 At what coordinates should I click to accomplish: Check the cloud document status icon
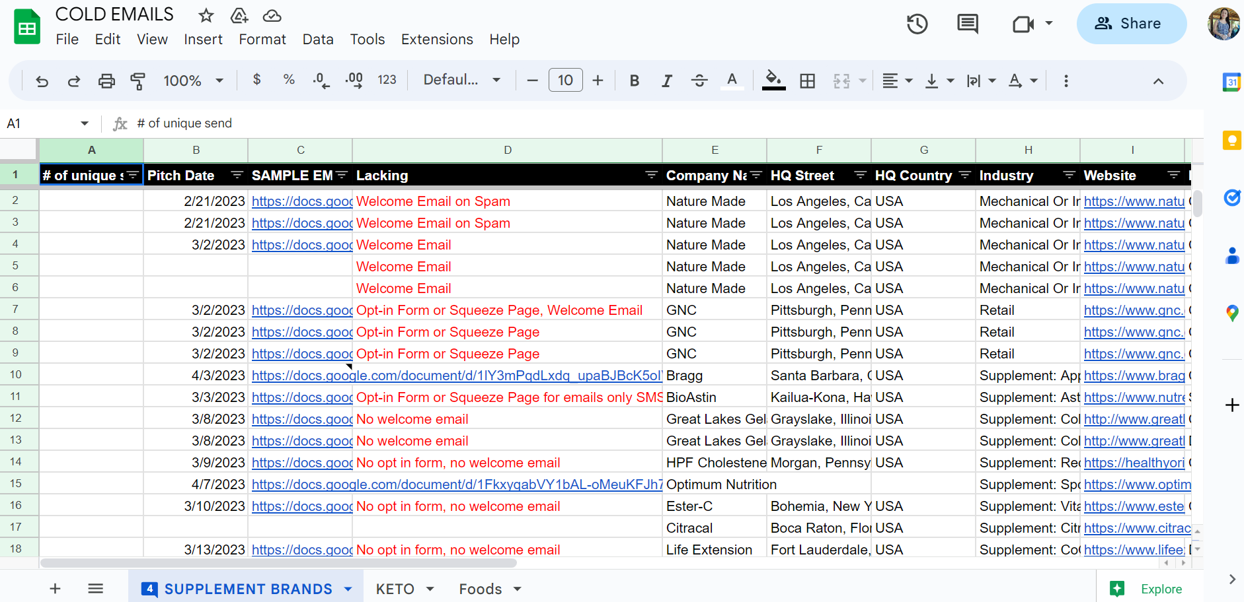(x=272, y=15)
